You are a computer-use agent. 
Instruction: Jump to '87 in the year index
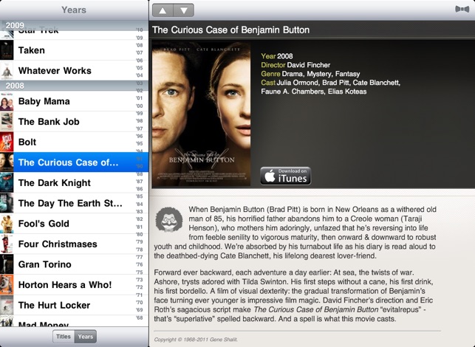point(140,182)
